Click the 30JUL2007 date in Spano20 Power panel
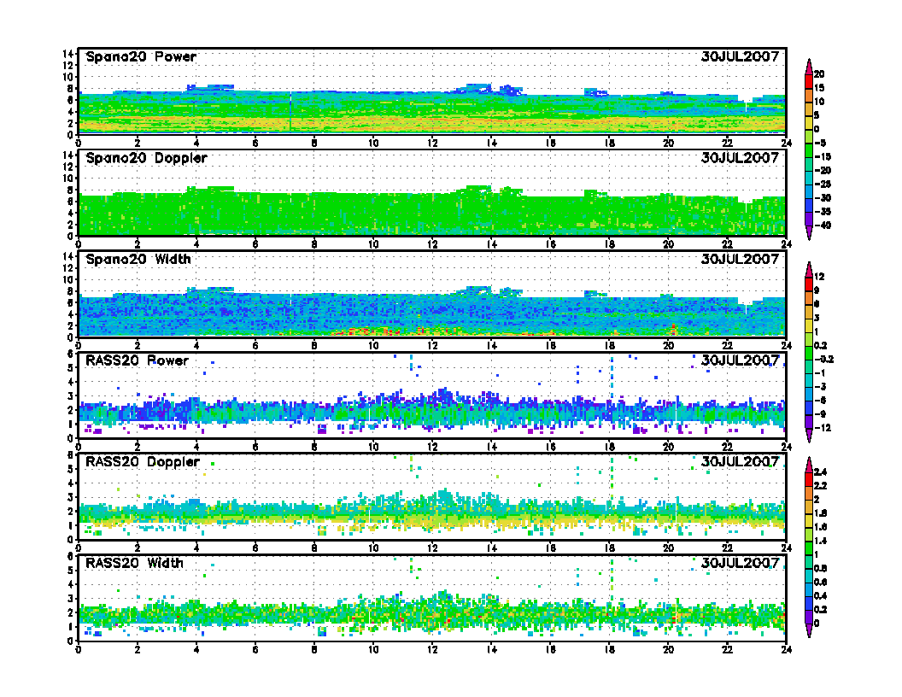Screen dimensions: 902x697 pyautogui.click(x=741, y=56)
